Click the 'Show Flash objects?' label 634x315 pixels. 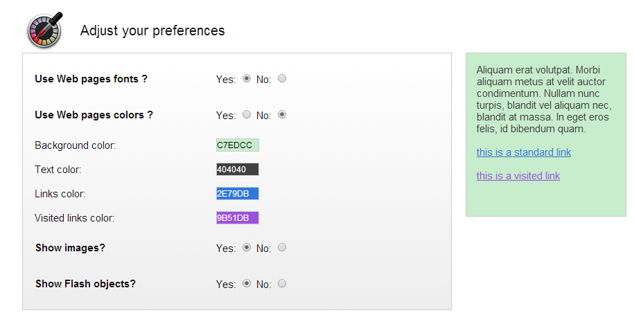[x=85, y=284]
